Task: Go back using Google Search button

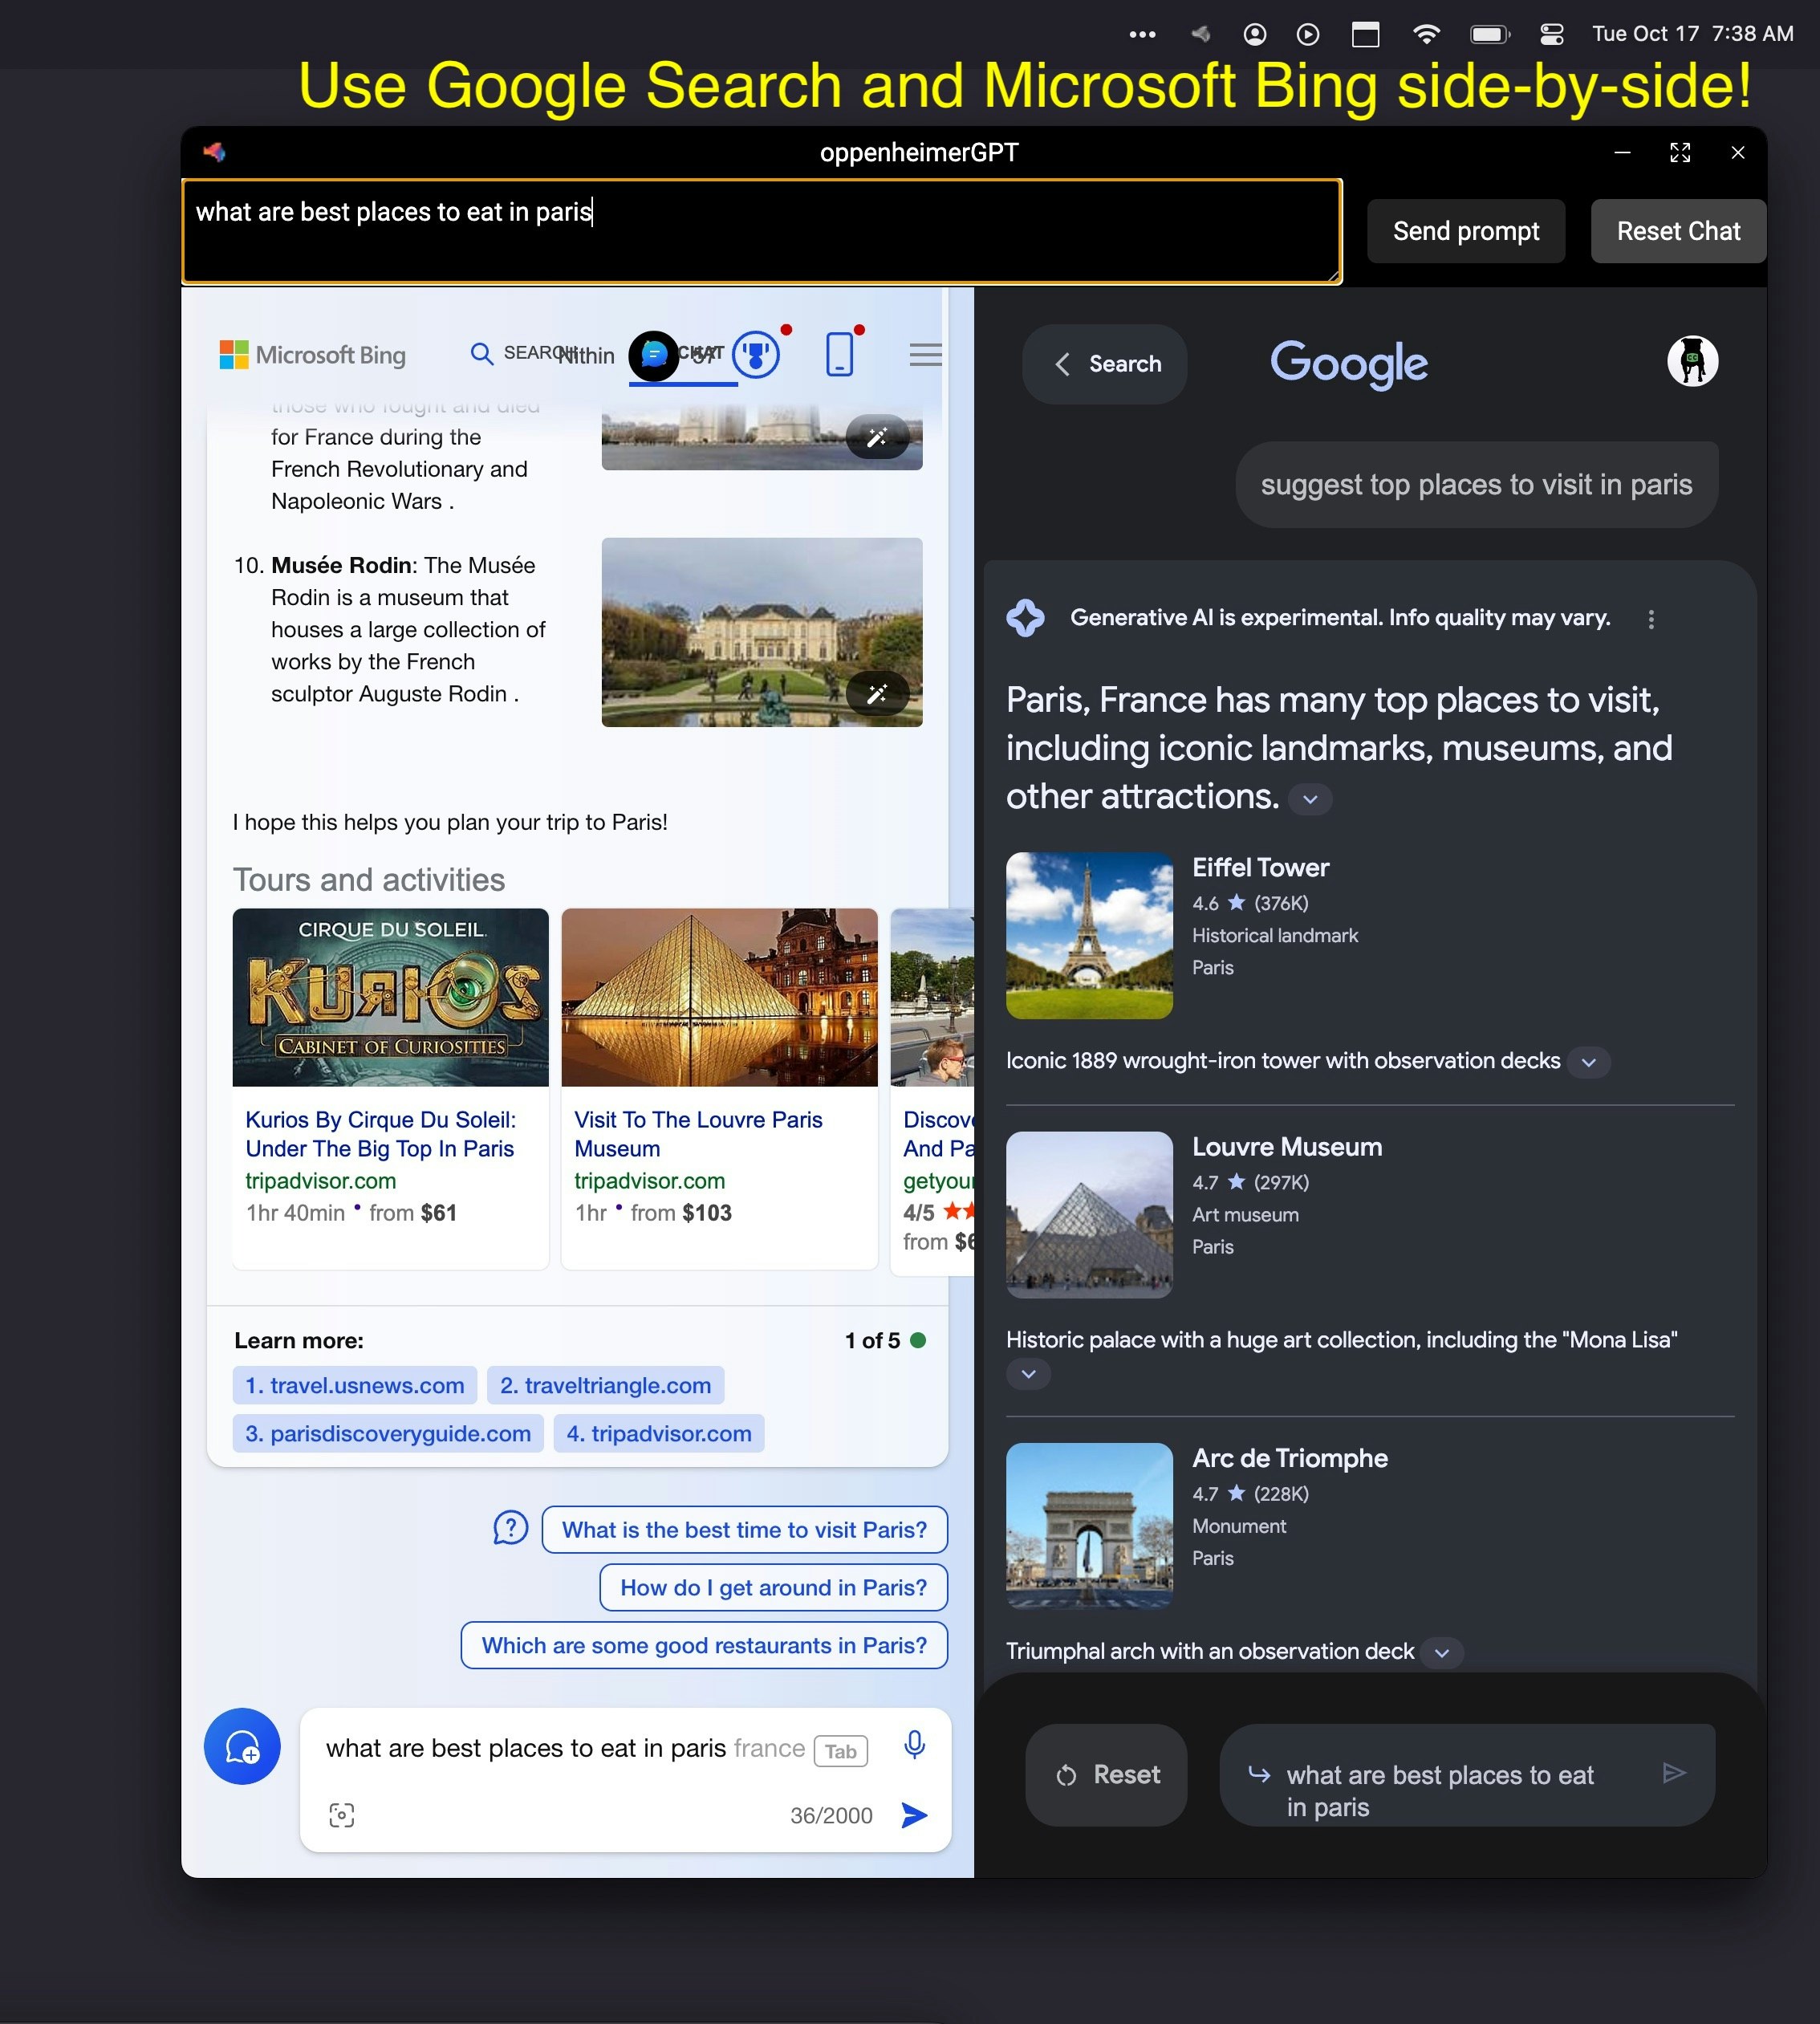Action: [1105, 364]
